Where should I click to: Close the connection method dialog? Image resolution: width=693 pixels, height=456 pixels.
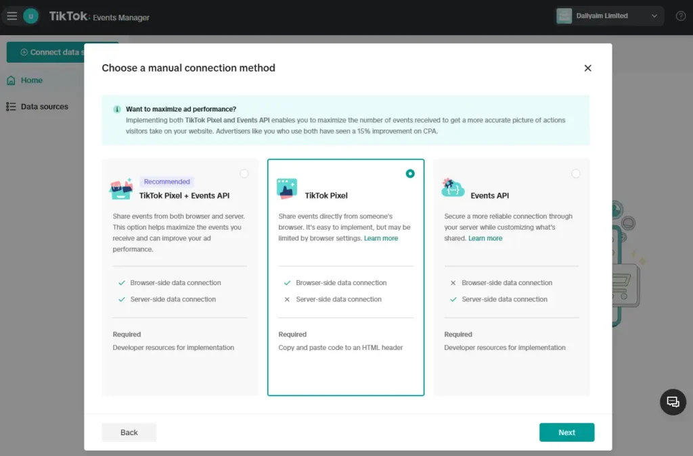[x=587, y=68]
